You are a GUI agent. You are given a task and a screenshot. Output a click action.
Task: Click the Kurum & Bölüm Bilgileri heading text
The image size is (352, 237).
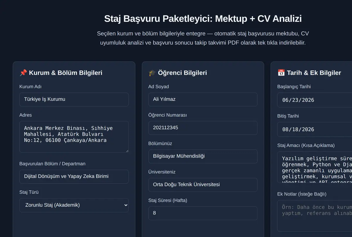tap(65, 73)
